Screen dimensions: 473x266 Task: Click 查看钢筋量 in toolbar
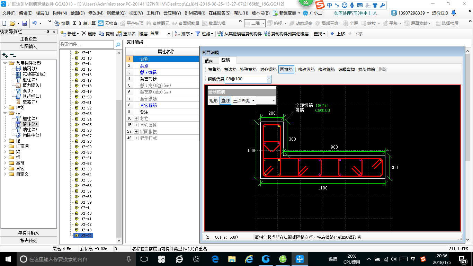tap(186, 23)
